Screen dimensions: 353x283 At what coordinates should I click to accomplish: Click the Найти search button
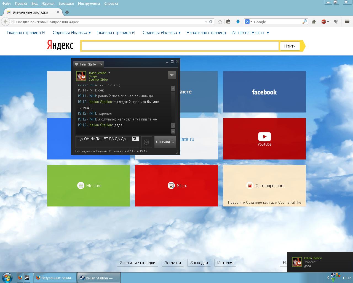point(290,46)
